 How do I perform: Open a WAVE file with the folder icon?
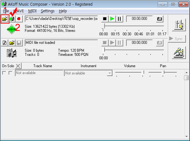tap(5, 19)
